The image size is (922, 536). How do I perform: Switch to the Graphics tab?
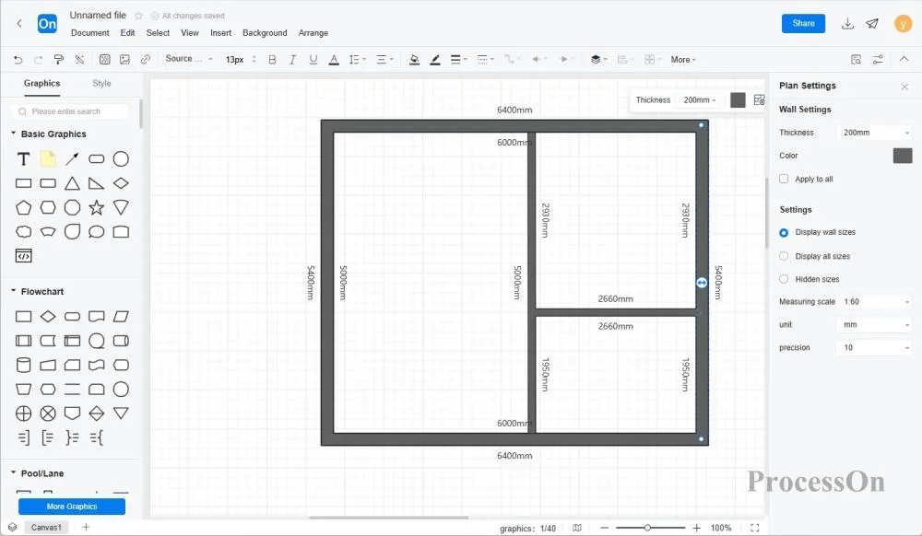pos(41,84)
